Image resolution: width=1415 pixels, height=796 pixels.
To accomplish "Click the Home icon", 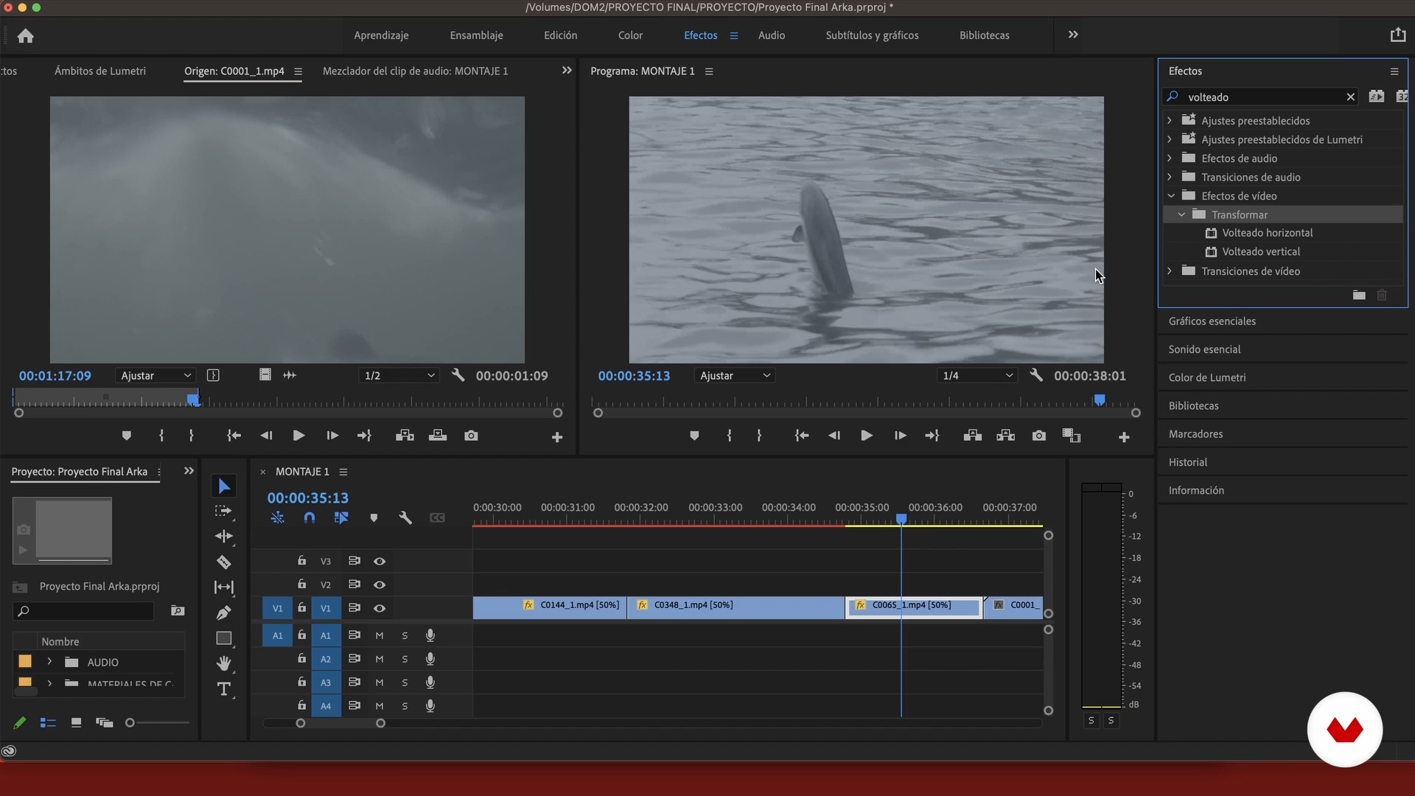I will 26,35.
